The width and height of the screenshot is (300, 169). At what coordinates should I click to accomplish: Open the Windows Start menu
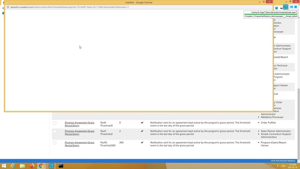coord(4,166)
